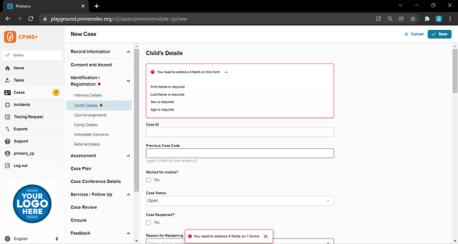This screenshot has height=244, width=458.
Task: Bookmark this page with the star icon
Action: click(413, 19)
